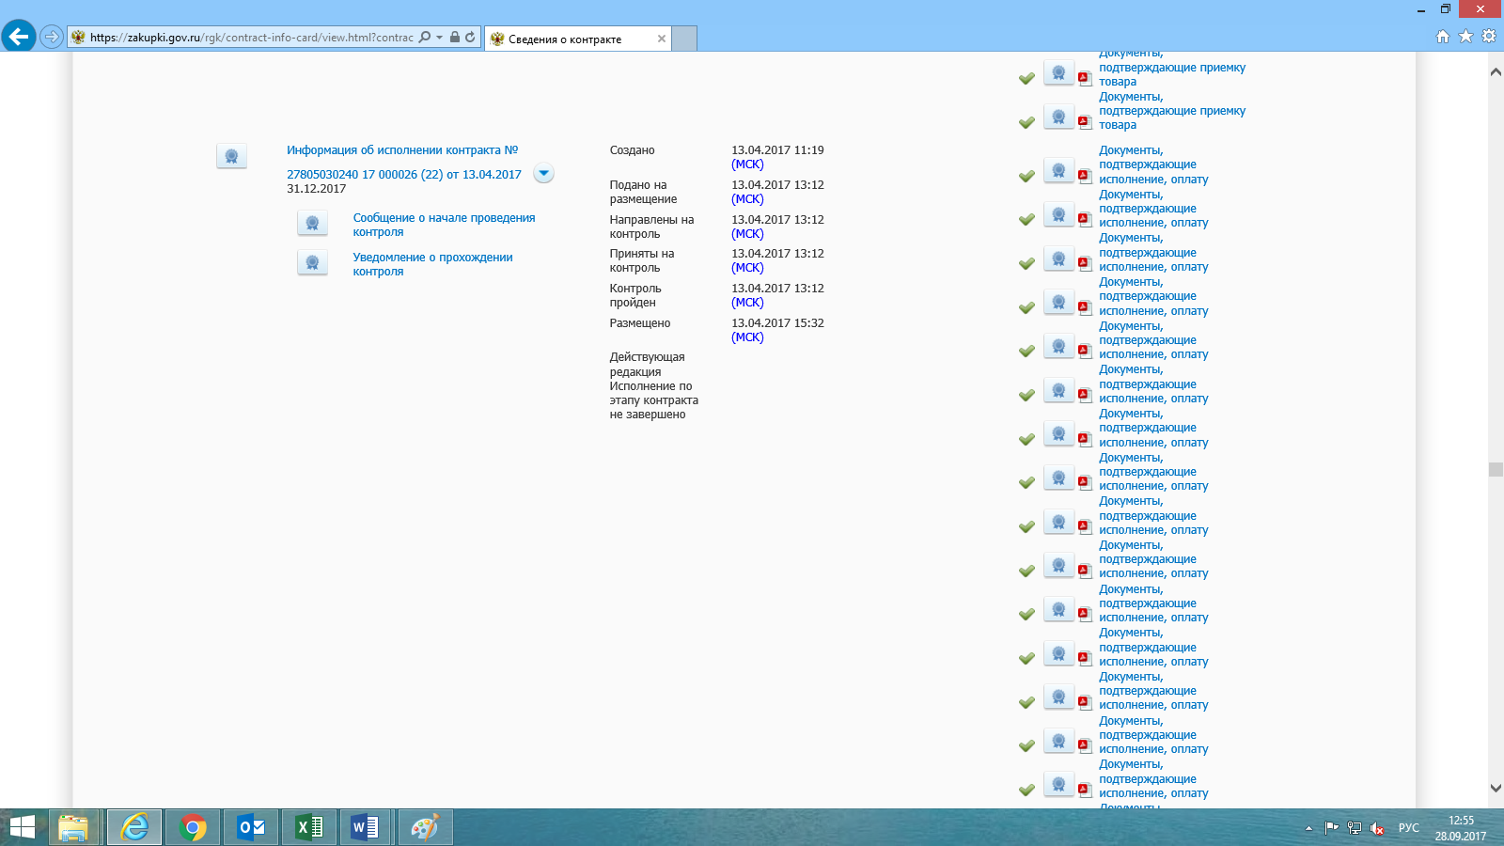Refresh the page with the reload icon

pyautogui.click(x=470, y=38)
